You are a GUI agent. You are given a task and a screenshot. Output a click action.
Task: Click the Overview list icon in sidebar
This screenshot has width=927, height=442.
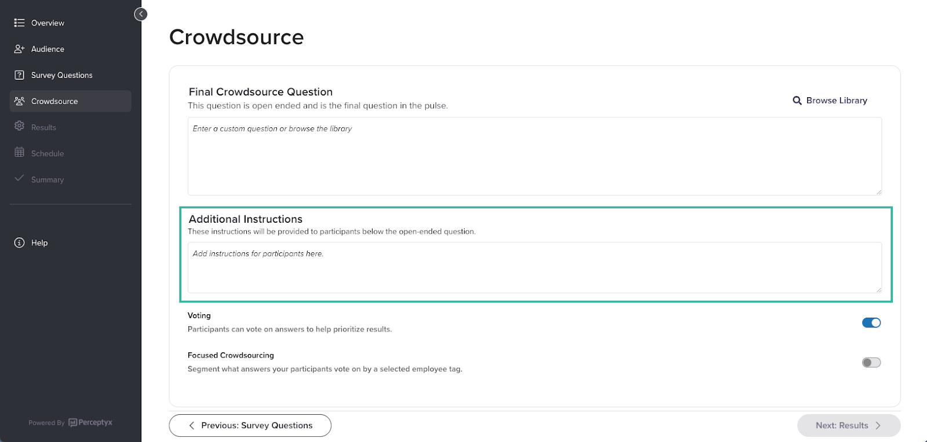tap(19, 23)
